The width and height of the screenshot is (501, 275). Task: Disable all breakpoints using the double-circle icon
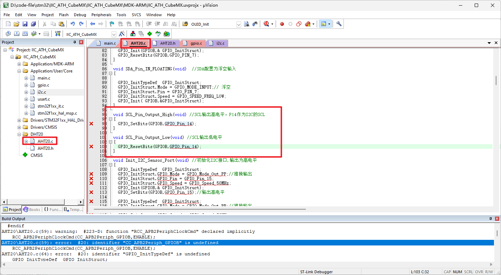tap(299, 24)
